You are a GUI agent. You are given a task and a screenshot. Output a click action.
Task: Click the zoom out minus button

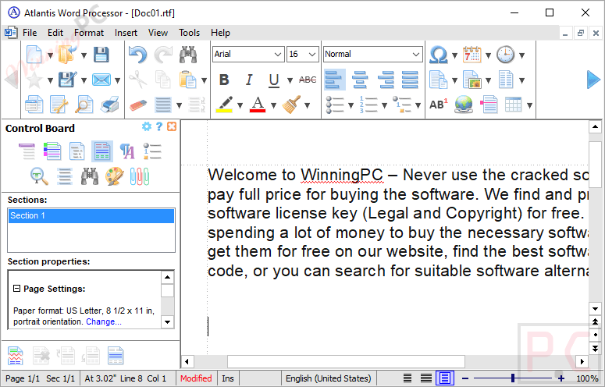pyautogui.click(x=465, y=378)
